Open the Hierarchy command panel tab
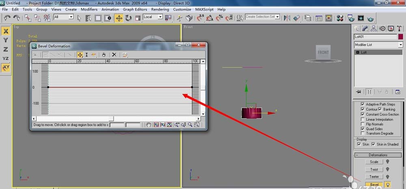Viewport: 406px width, 189px height. (374, 29)
